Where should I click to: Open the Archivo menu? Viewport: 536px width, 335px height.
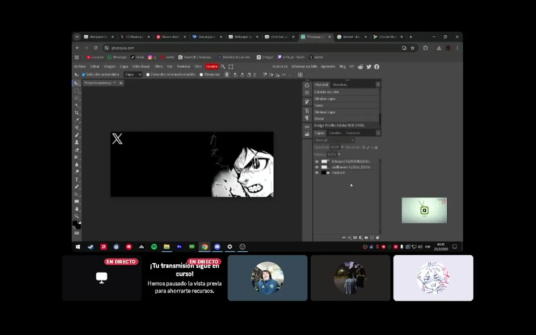click(x=80, y=67)
